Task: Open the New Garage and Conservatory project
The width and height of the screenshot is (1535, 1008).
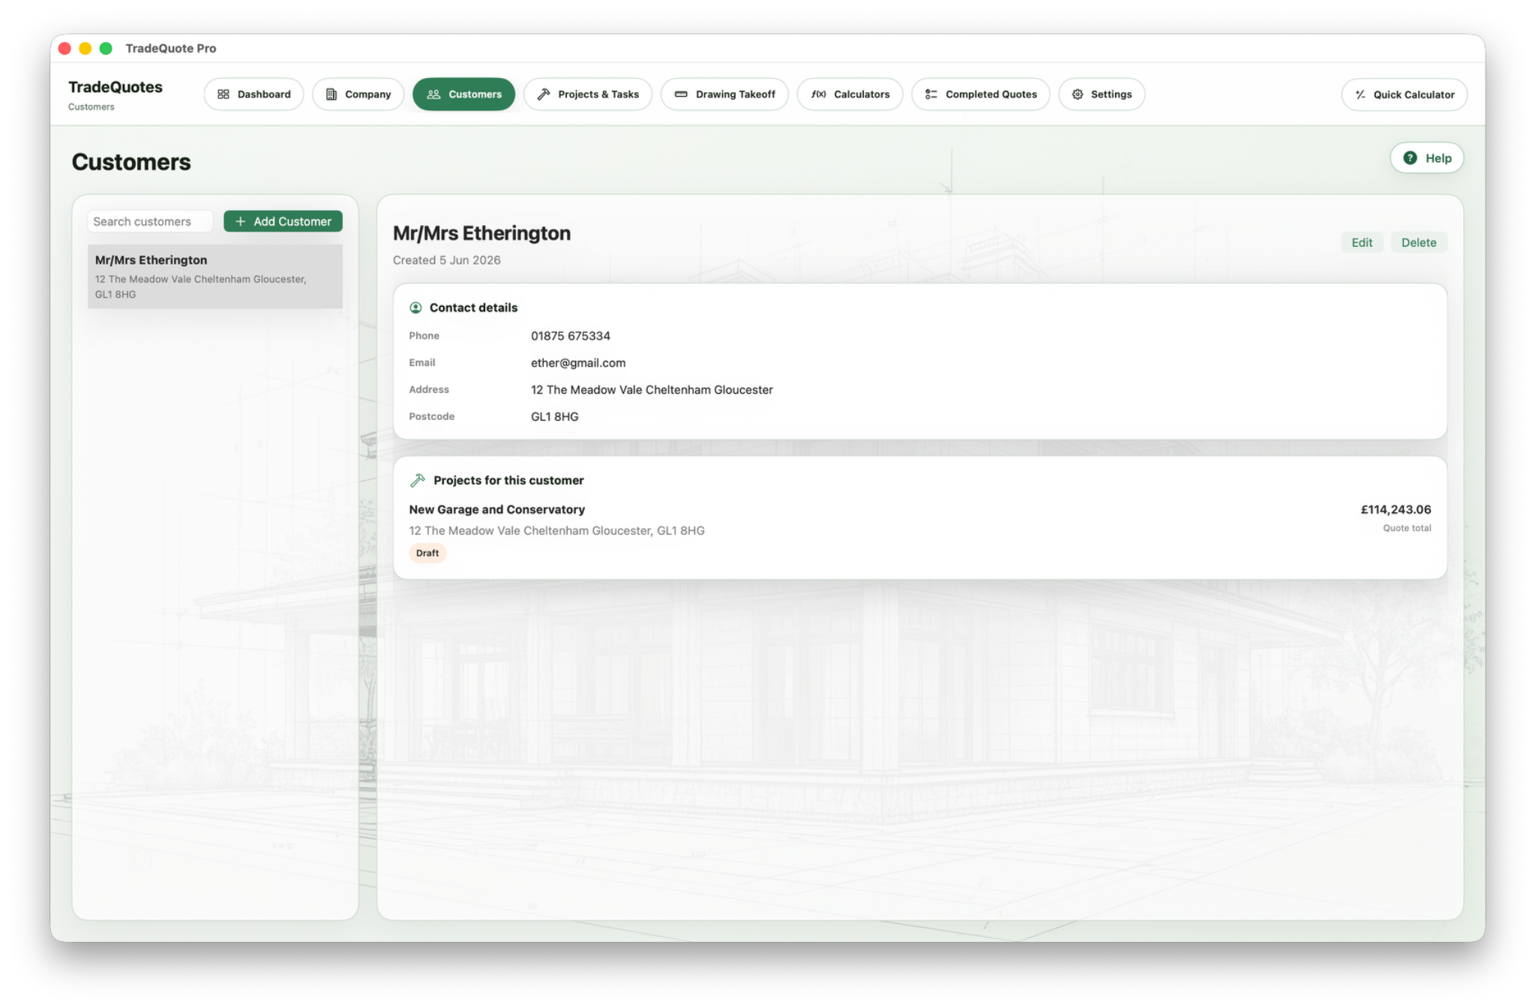Action: click(919, 531)
